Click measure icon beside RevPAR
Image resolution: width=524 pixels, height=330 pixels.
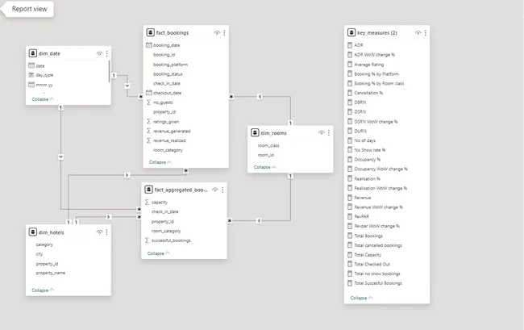coord(350,216)
